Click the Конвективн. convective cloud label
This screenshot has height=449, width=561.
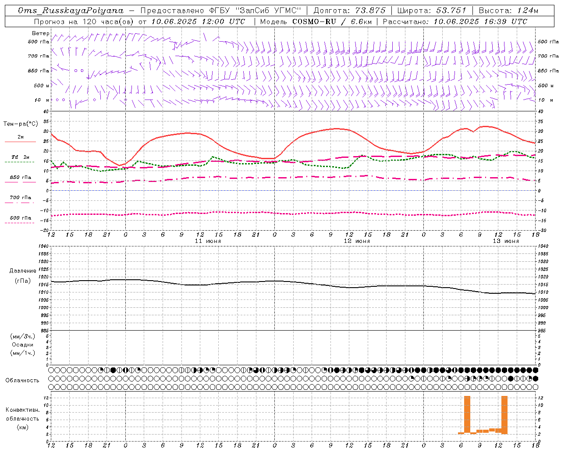22,410
